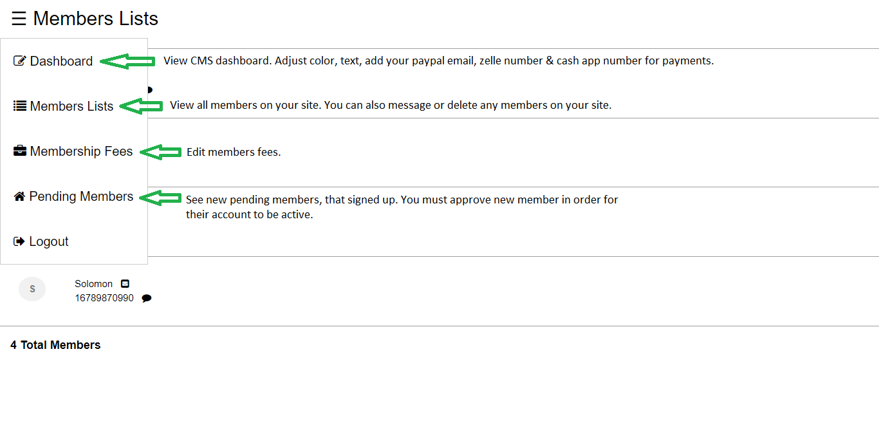Click Solomon's round S avatar
This screenshot has width=879, height=421.
click(x=32, y=289)
